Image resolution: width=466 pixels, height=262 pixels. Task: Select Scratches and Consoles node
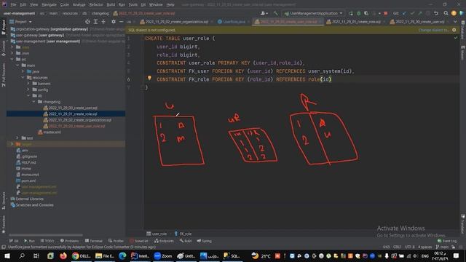click(32, 205)
